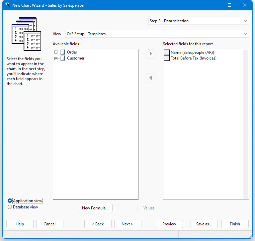Viewport: 255px width, 241px height.
Task: Click the left arrow to remove field
Action: point(151,78)
